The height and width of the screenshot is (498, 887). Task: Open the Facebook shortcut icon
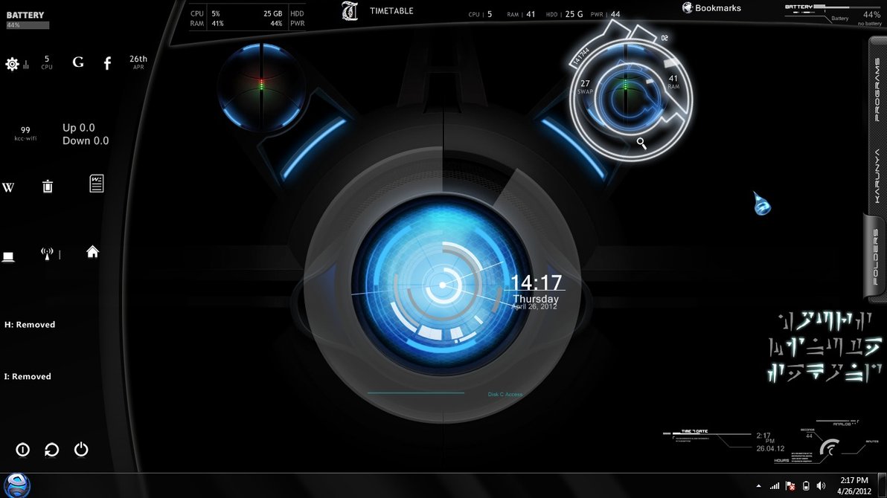pyautogui.click(x=107, y=64)
